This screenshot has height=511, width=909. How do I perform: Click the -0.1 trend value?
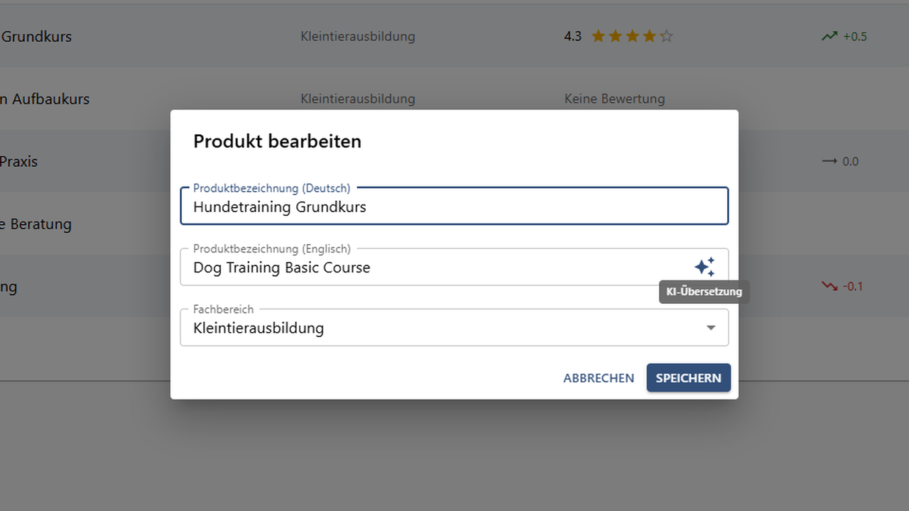pos(853,286)
